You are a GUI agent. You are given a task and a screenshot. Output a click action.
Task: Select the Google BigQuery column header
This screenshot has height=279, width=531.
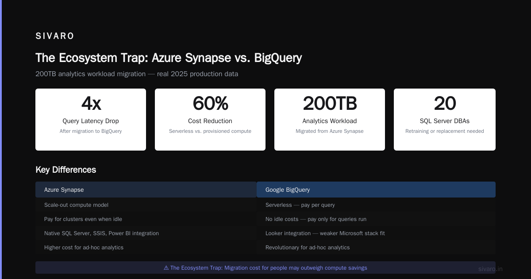pyautogui.click(x=376, y=190)
